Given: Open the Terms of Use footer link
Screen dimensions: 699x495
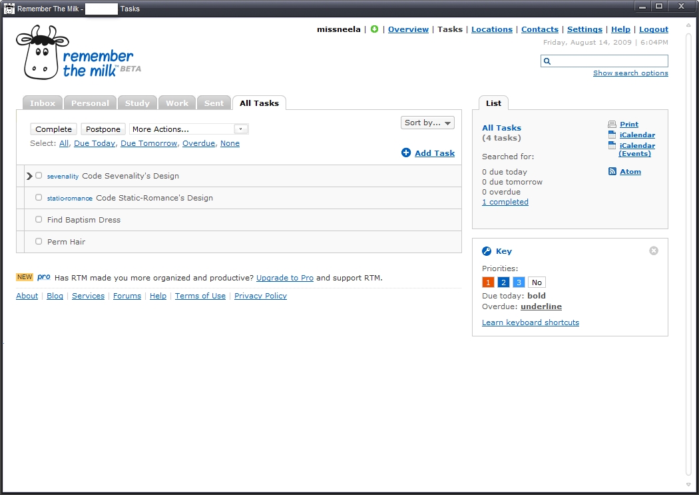Looking at the screenshot, I should (200, 296).
